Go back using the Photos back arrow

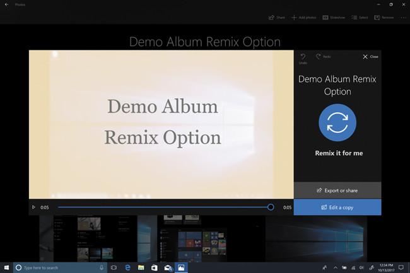pos(6,5)
